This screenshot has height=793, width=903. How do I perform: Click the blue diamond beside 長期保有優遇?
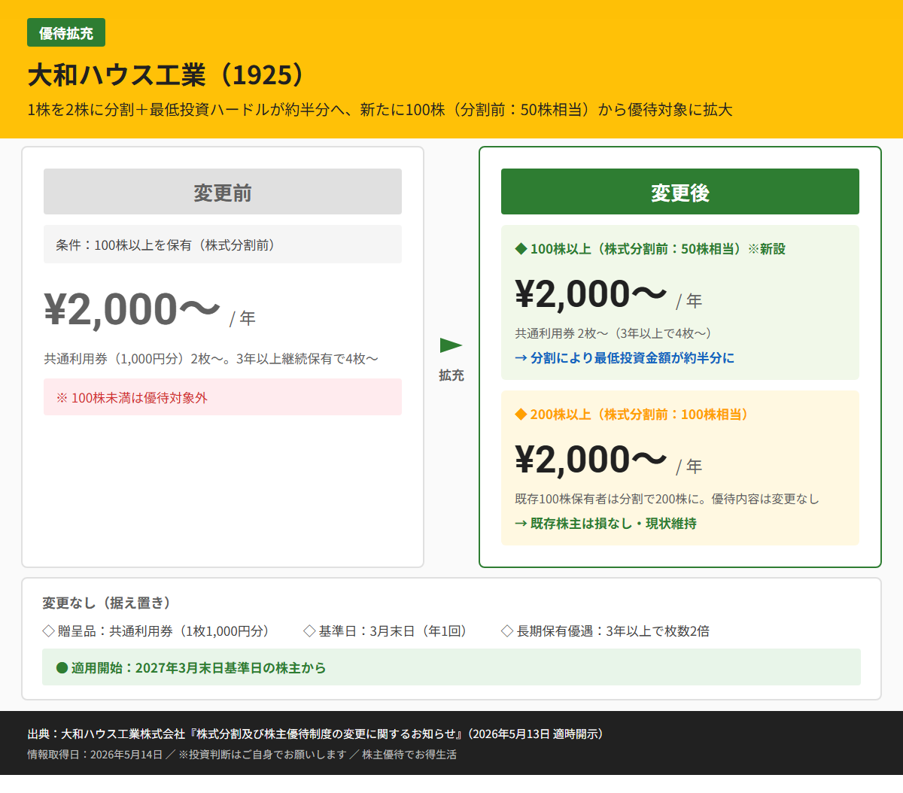(x=507, y=631)
